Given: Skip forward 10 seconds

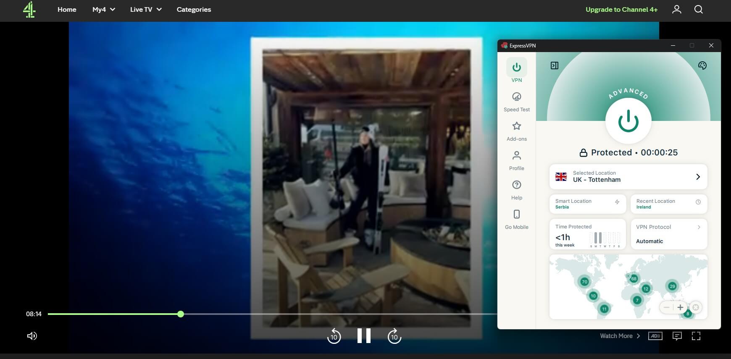Looking at the screenshot, I should coord(394,336).
